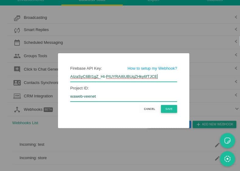Image resolution: width=240 pixels, height=171 pixels.
Task: Click the Project ID label
Action: [79, 88]
